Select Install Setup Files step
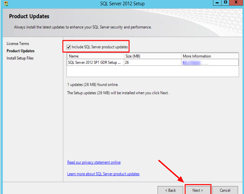The image size is (244, 194). tap(20, 58)
